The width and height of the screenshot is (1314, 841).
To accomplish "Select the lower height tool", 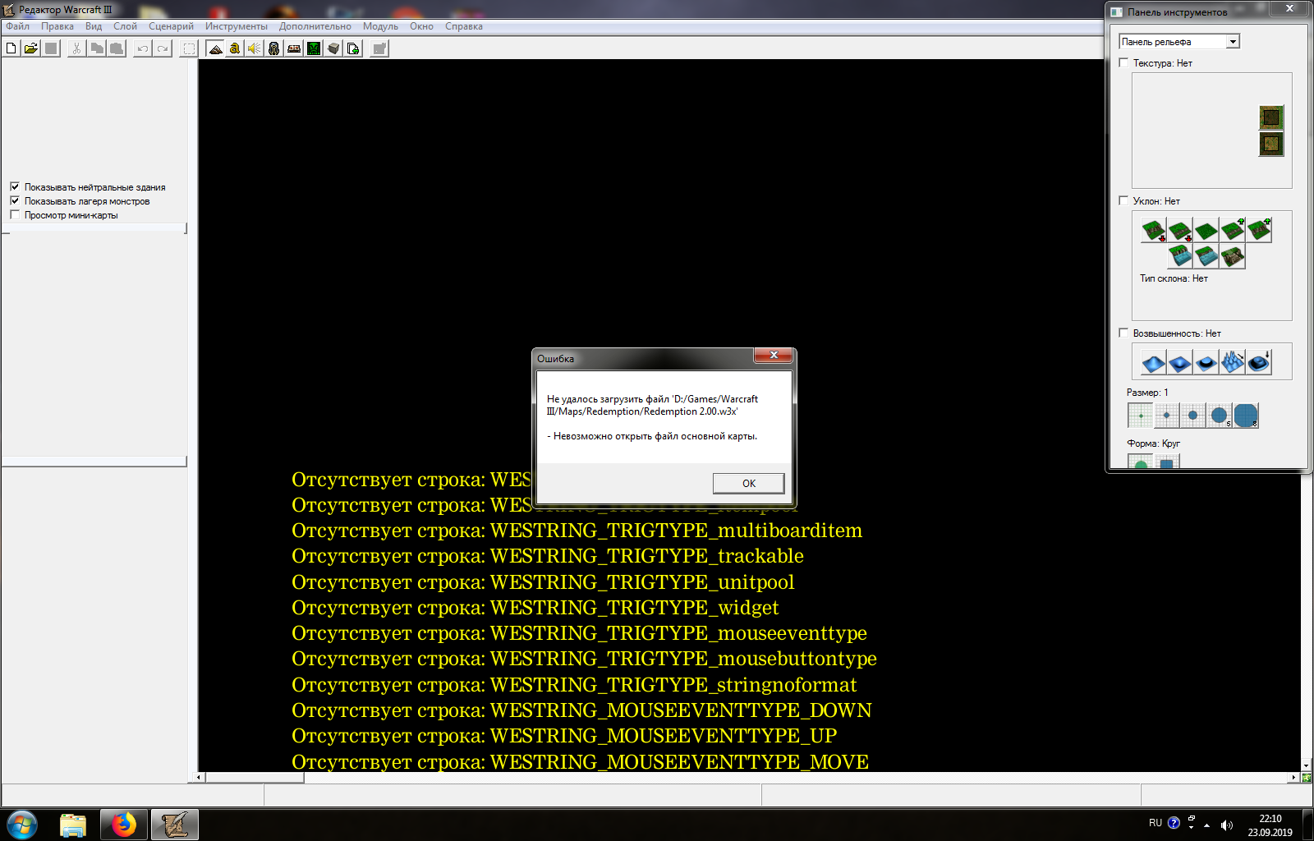I will pyautogui.click(x=1180, y=362).
